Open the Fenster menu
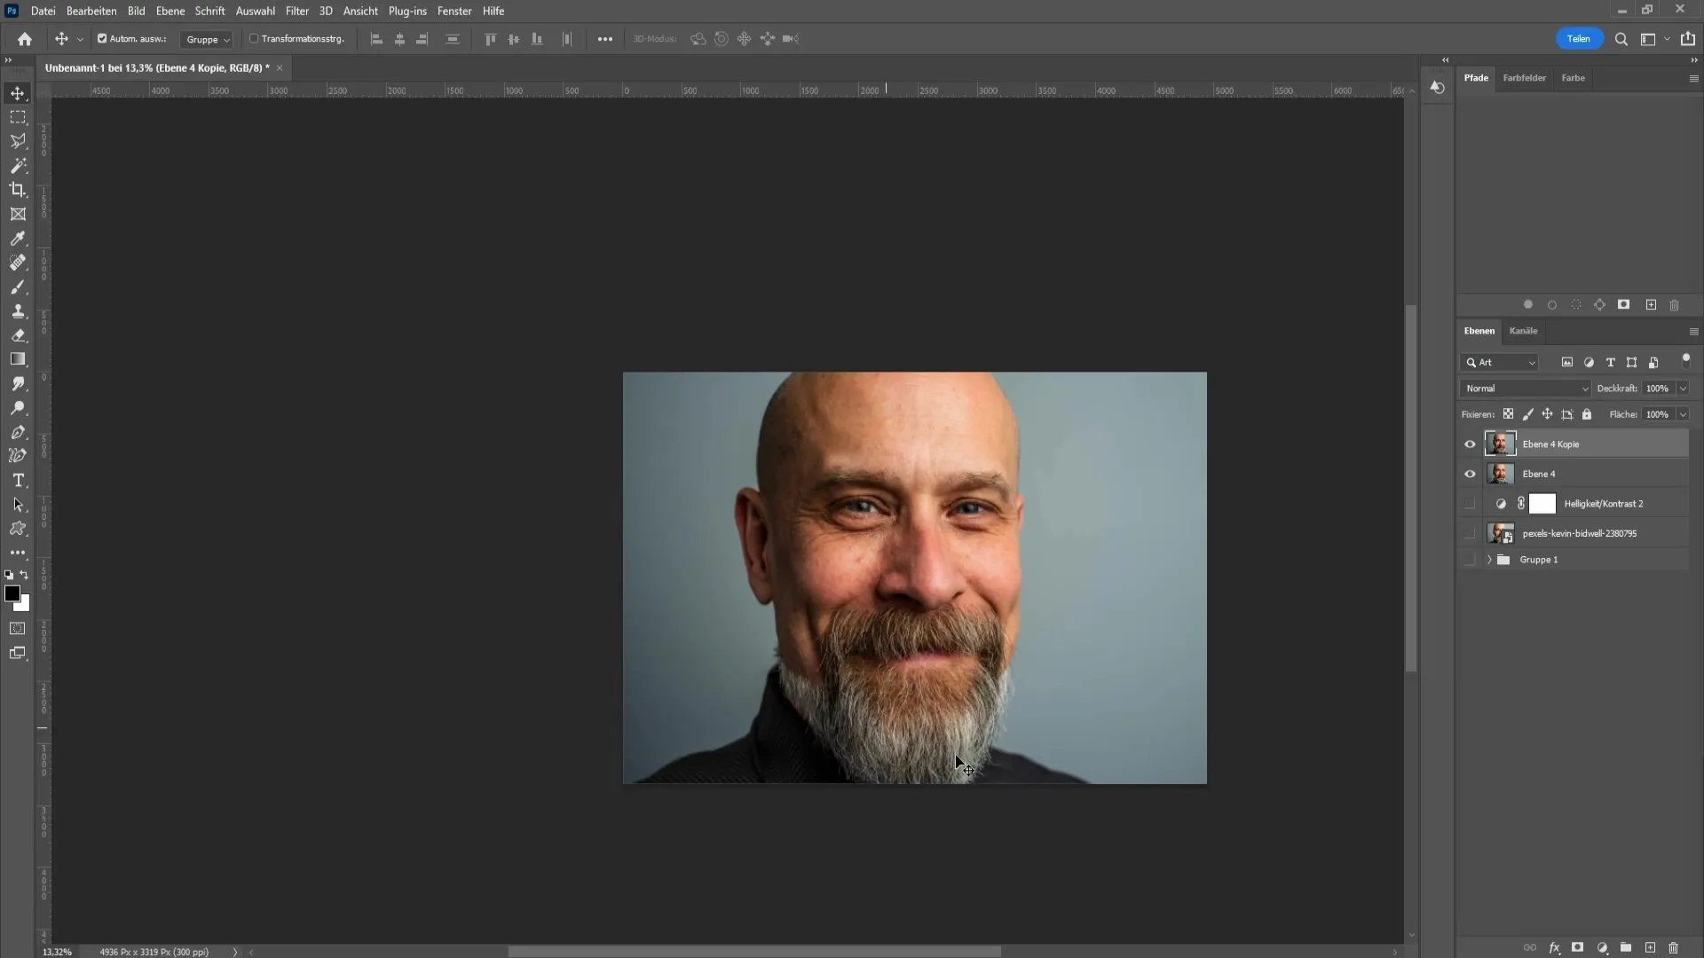1704x958 pixels. click(453, 11)
